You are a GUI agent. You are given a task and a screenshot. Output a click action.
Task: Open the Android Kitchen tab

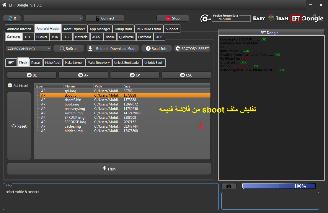19,29
